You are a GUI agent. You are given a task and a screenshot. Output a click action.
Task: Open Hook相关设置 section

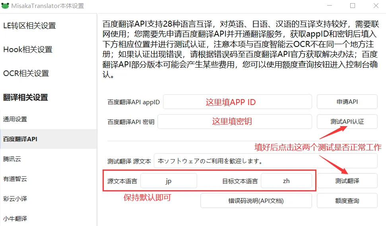(28, 50)
